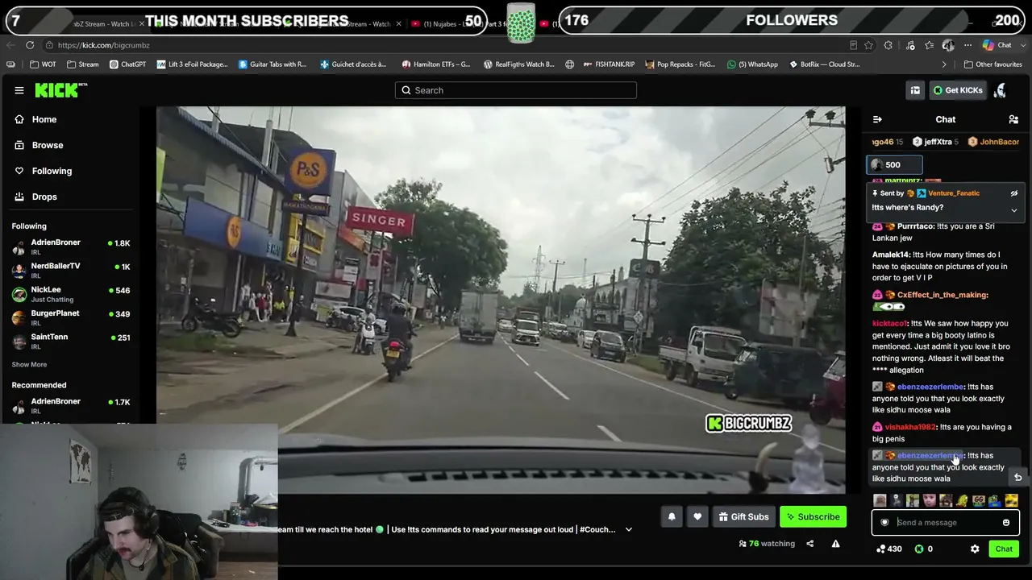Share the stream via the share icon
The width and height of the screenshot is (1032, 580).
pyautogui.click(x=809, y=544)
